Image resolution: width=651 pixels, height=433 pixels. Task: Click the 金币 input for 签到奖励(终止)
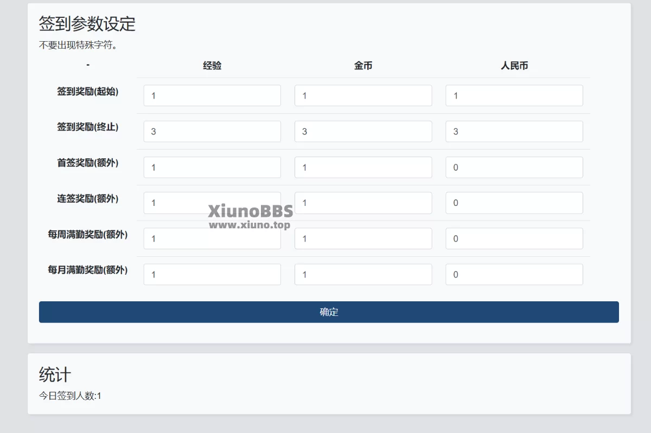(x=362, y=131)
